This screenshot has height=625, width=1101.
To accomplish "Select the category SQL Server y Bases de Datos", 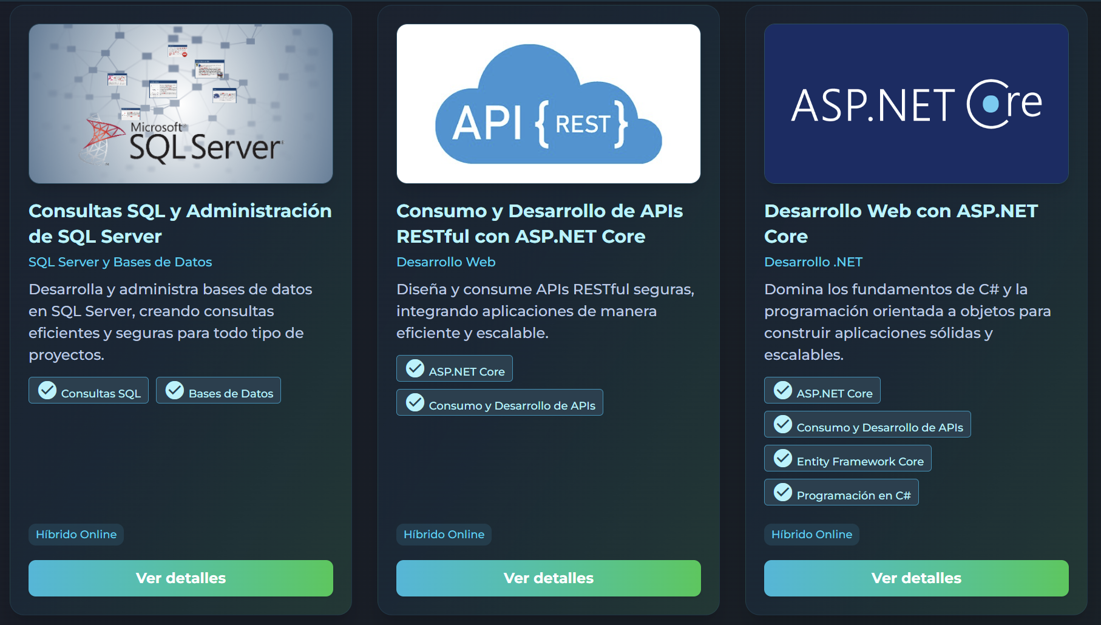I will coord(120,262).
